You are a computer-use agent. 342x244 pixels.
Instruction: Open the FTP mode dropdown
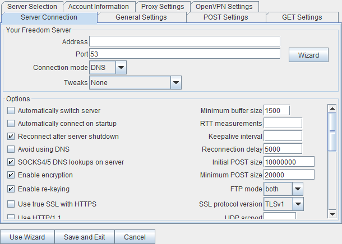pos(283,189)
